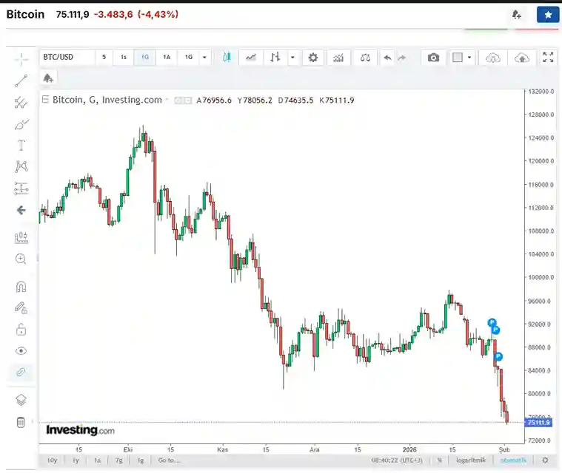Switch to the 5 minute interval
The height and width of the screenshot is (473, 562).
104,57
